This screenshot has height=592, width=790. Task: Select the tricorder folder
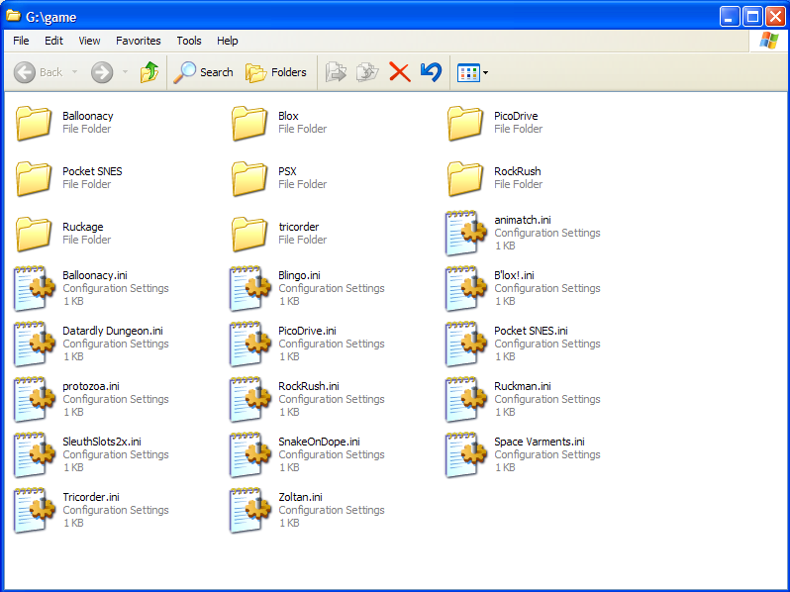pos(298,227)
